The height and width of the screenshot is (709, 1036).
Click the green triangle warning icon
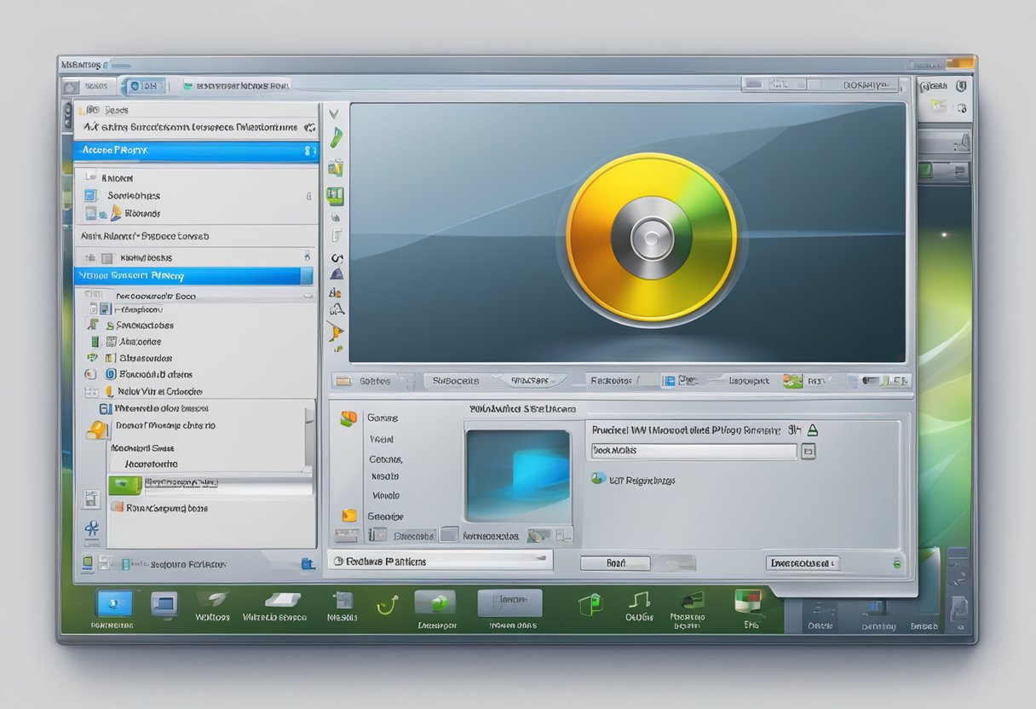click(x=812, y=430)
